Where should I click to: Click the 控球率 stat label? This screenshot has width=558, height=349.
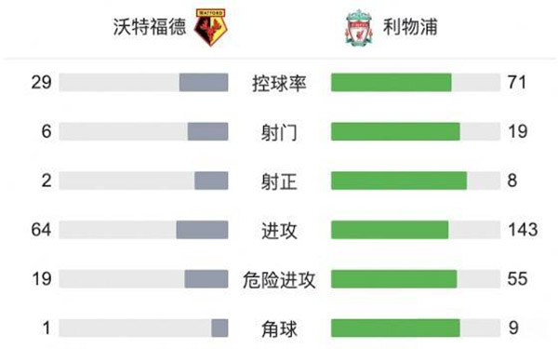pyautogui.click(x=279, y=84)
